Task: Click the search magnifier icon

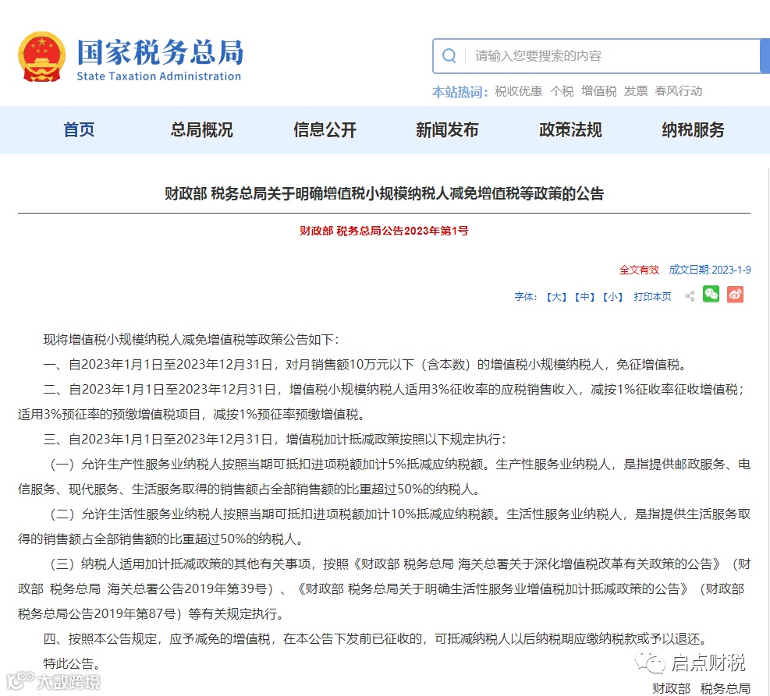Action: [x=449, y=55]
